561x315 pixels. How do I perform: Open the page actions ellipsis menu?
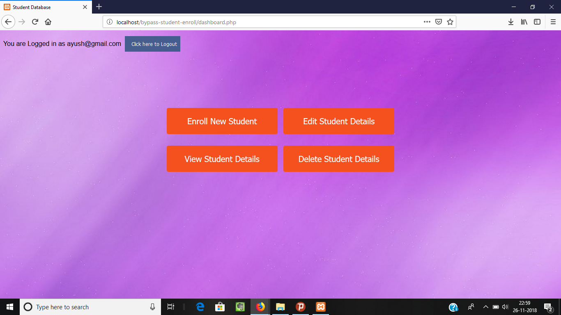pyautogui.click(x=427, y=22)
